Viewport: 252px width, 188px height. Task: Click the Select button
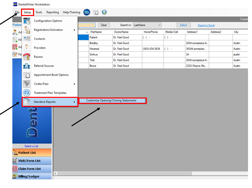pos(183,25)
